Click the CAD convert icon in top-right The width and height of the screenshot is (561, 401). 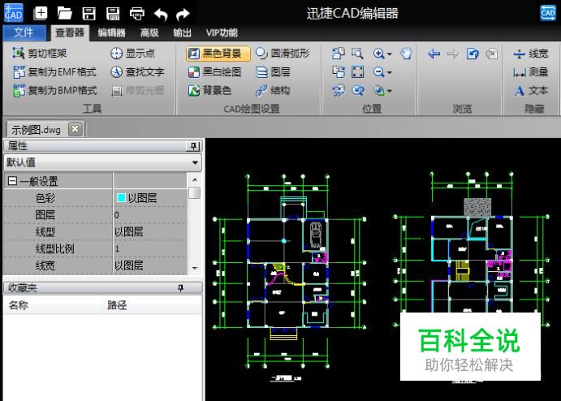tap(548, 13)
